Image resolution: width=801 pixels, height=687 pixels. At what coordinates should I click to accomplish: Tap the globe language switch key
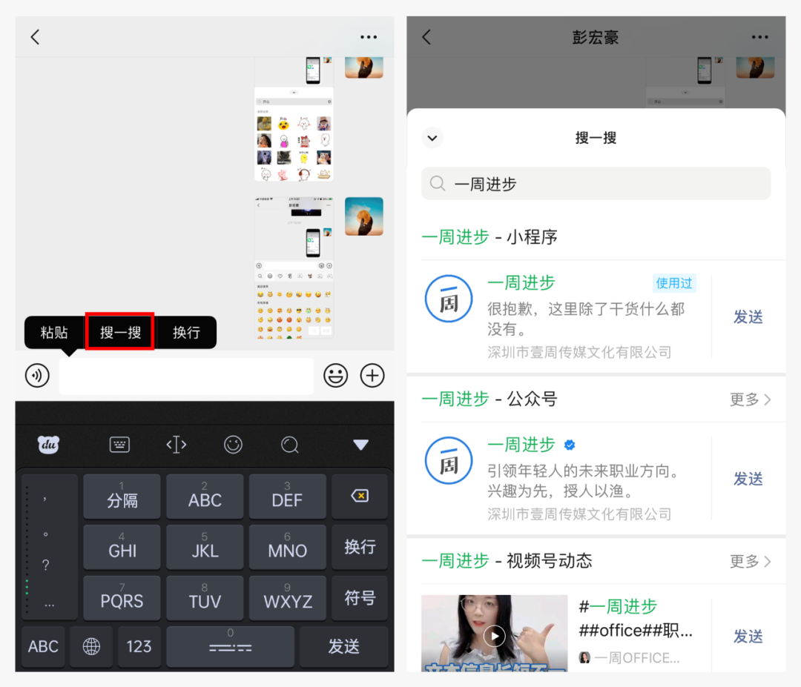pyautogui.click(x=91, y=647)
